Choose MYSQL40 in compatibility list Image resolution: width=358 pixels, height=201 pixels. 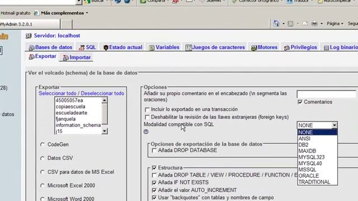click(x=317, y=164)
